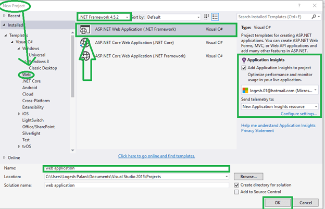The width and height of the screenshot is (325, 209).
Task: Expand the iOS tree node
Action: point(19,114)
